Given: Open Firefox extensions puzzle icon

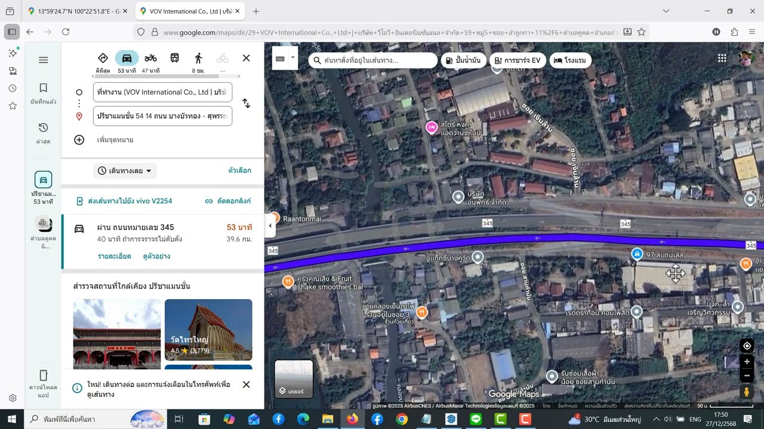Looking at the screenshot, I should [734, 32].
